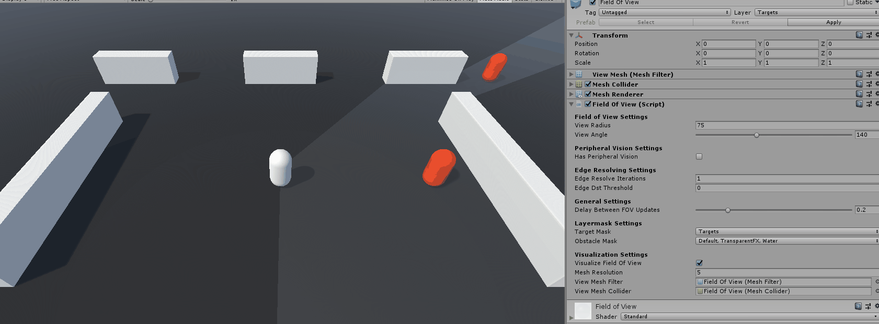Expand the Mesh Collider foldout arrow
Image resolution: width=879 pixels, height=324 pixels.
point(571,85)
